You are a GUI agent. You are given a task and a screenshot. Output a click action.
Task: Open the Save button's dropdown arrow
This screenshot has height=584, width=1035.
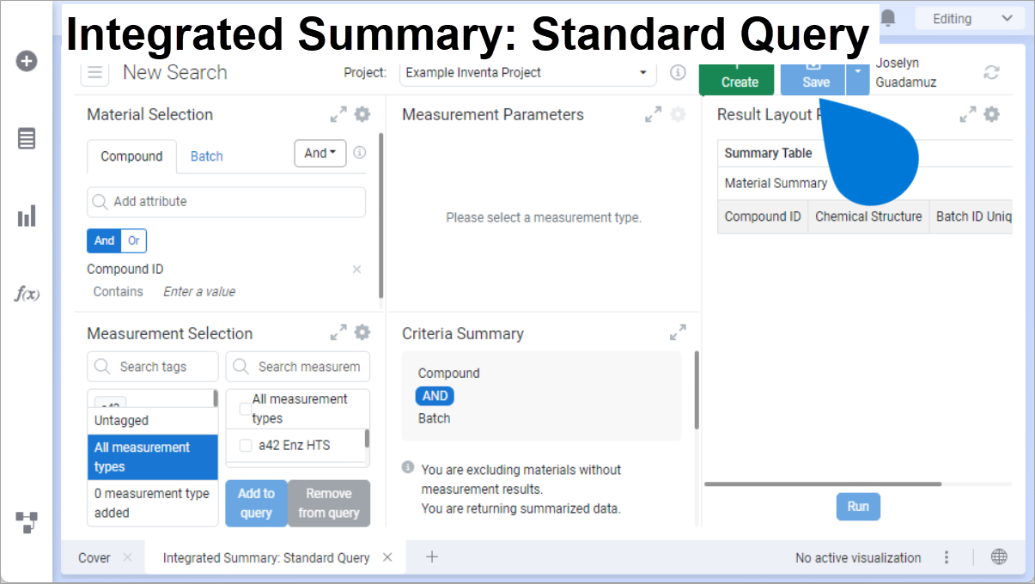coord(856,78)
